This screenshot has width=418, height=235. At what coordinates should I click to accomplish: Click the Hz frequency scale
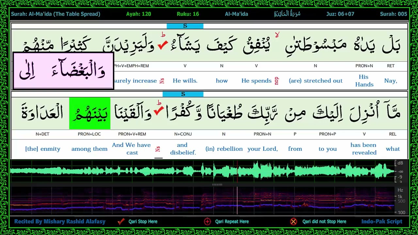click(400, 201)
